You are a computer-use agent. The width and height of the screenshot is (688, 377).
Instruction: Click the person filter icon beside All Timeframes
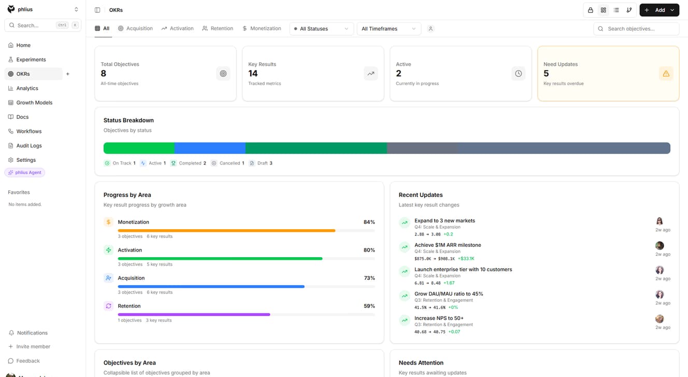coord(431,29)
